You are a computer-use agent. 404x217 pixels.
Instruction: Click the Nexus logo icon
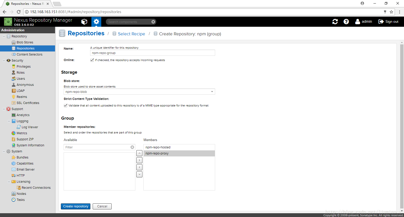point(8,22)
